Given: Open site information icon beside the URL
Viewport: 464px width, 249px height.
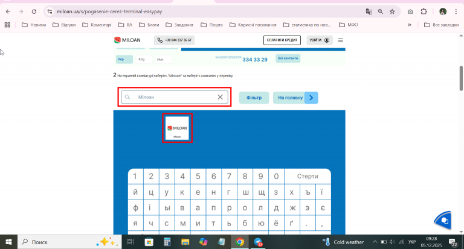Looking at the screenshot, I should click(x=50, y=11).
